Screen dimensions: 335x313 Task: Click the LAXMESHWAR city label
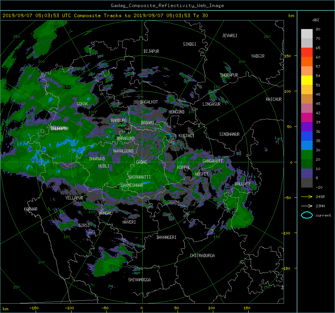click(x=132, y=185)
